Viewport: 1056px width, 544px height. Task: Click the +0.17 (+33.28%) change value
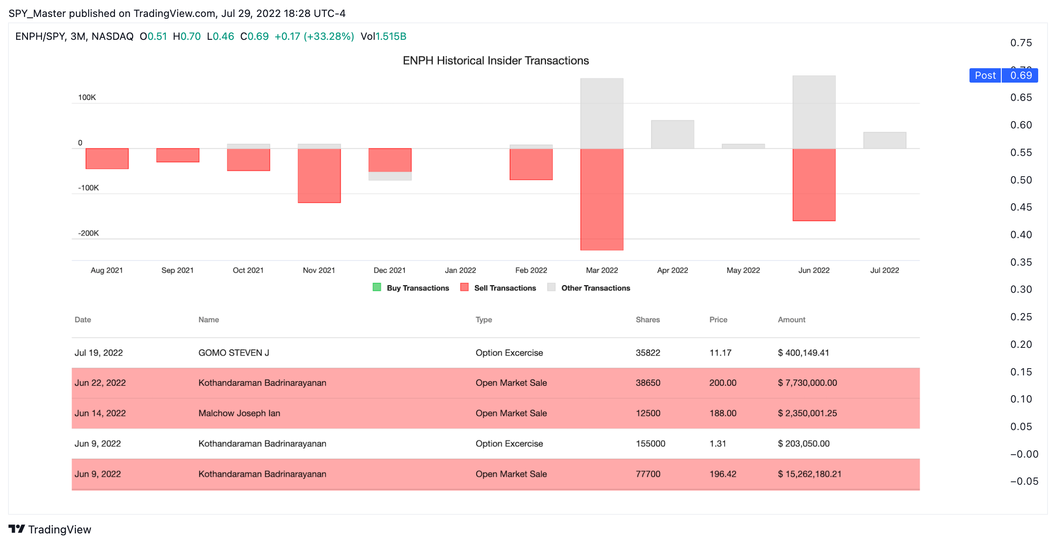click(x=314, y=36)
